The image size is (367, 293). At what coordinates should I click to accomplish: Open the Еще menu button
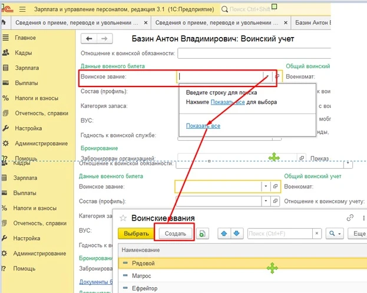[359, 234]
